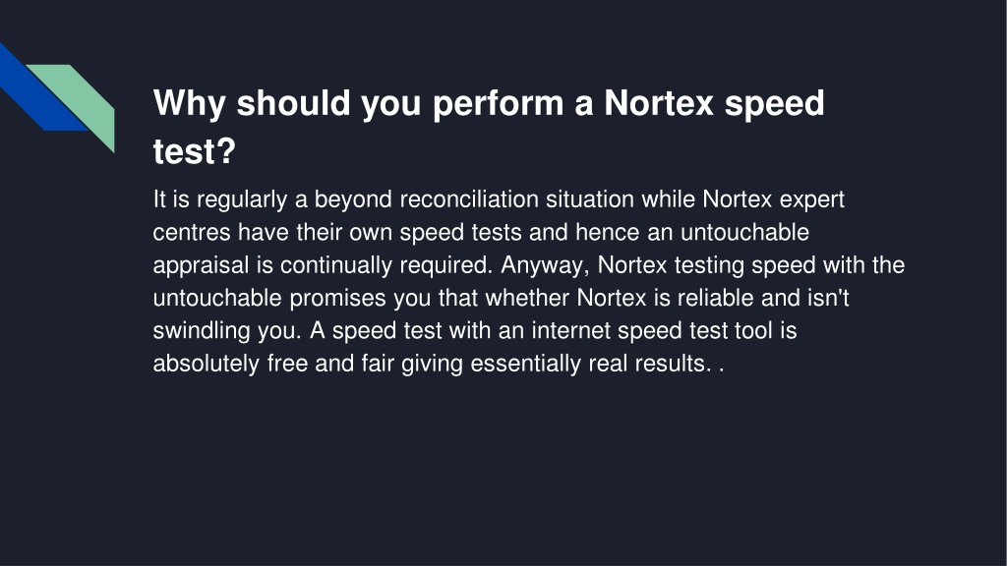Click the body line beginning 'It is regularly'
The image size is (1007, 566).
pyautogui.click(x=499, y=199)
